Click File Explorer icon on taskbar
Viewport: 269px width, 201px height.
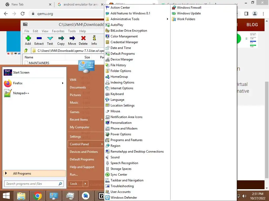tap(21, 196)
